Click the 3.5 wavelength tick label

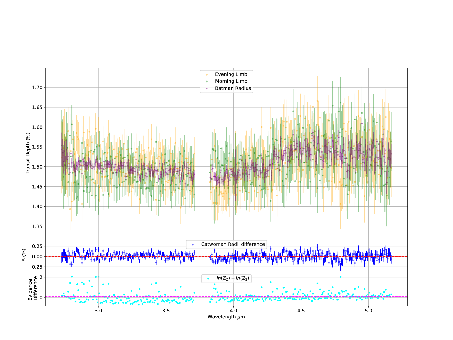(x=166, y=311)
